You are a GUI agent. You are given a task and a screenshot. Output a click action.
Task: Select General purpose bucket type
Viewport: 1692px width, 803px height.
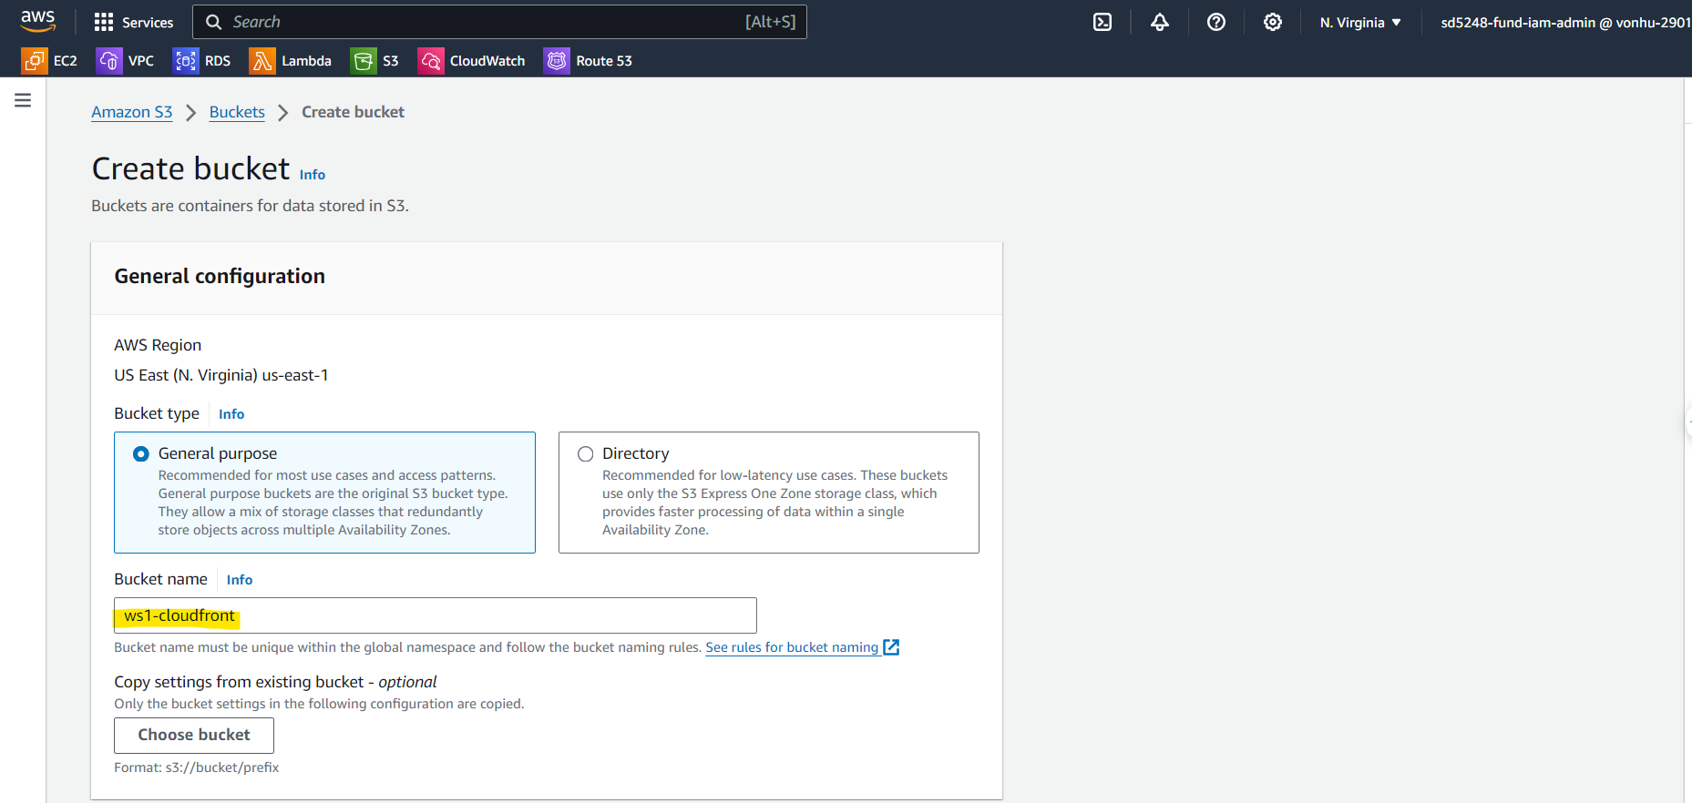141,453
